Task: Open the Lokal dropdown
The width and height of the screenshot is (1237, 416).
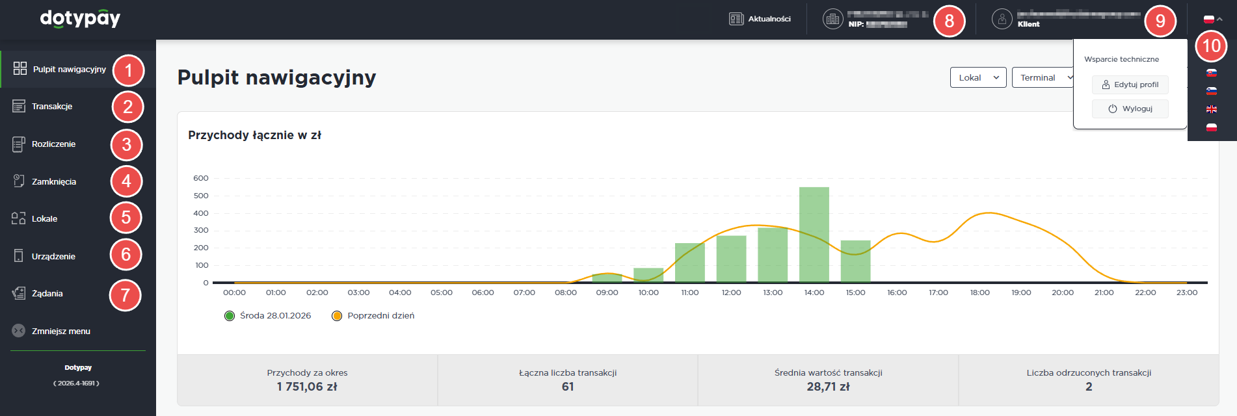Action: pyautogui.click(x=978, y=77)
